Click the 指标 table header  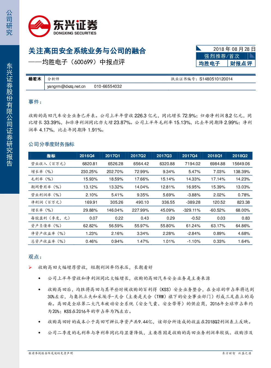[51, 156]
